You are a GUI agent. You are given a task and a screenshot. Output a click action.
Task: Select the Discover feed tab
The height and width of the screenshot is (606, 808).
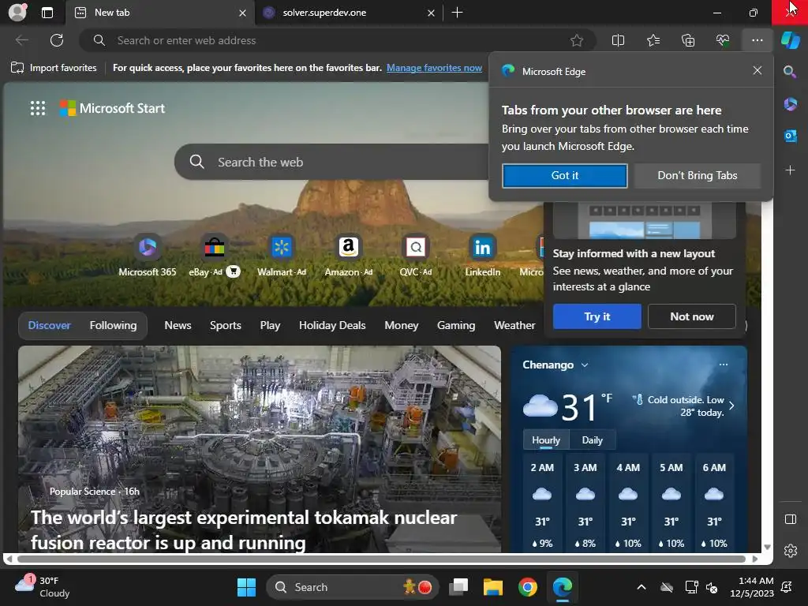[x=50, y=325]
